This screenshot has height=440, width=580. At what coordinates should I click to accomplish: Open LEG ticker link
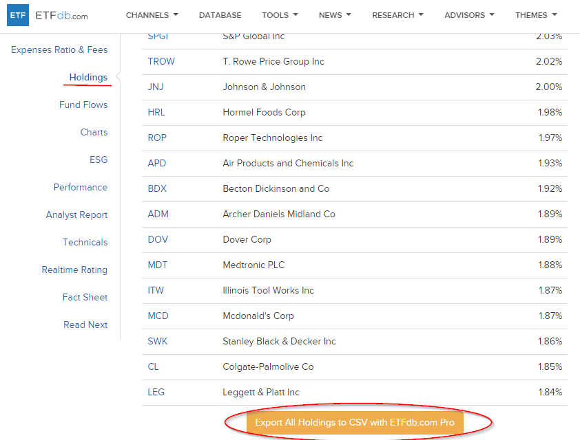pos(156,393)
